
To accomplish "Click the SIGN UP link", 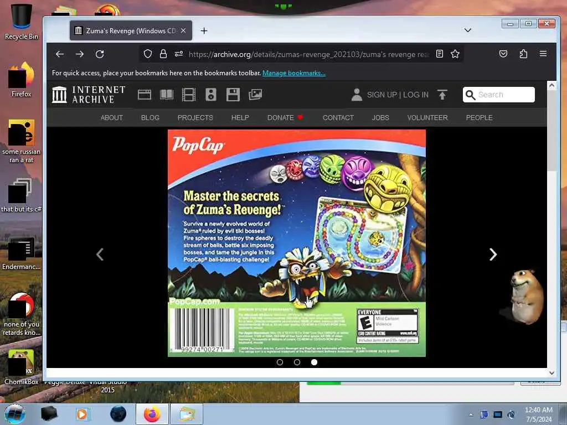I will pyautogui.click(x=382, y=95).
